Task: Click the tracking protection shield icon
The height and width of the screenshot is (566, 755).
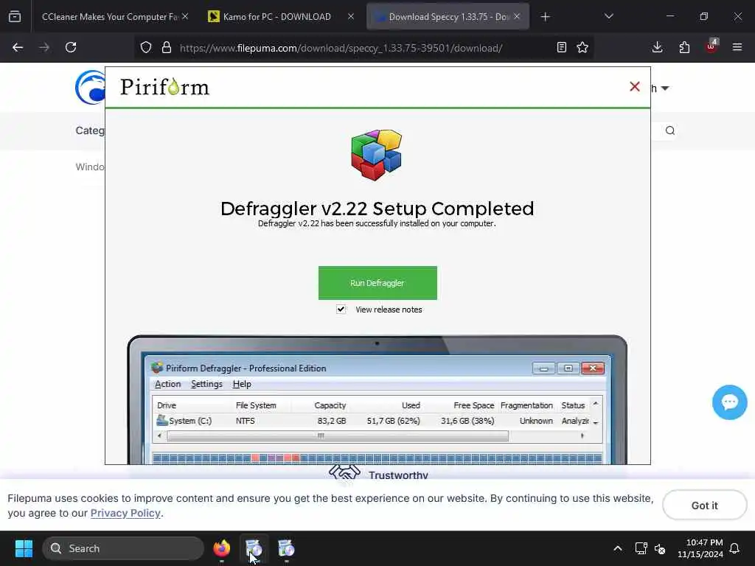Action: pos(146,47)
